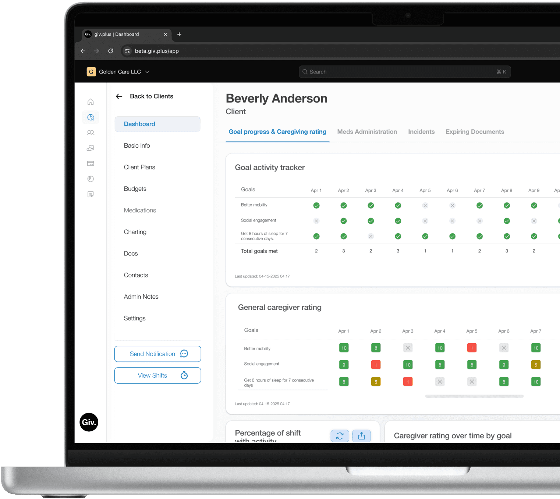The height and width of the screenshot is (499, 560).
Task: Click the browser forward arrow
Action: click(97, 51)
